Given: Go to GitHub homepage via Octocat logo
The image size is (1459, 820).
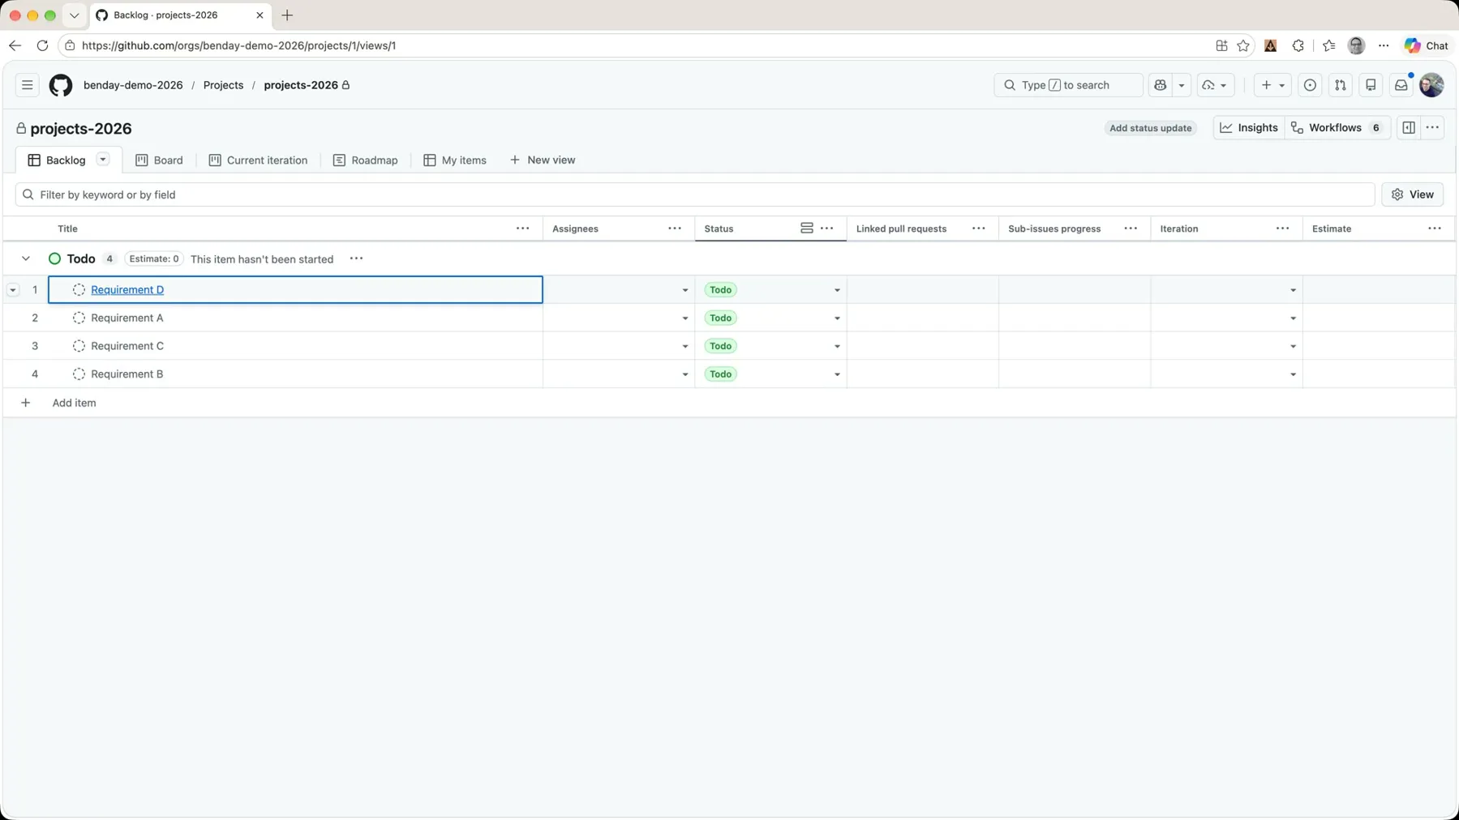Looking at the screenshot, I should (x=61, y=85).
